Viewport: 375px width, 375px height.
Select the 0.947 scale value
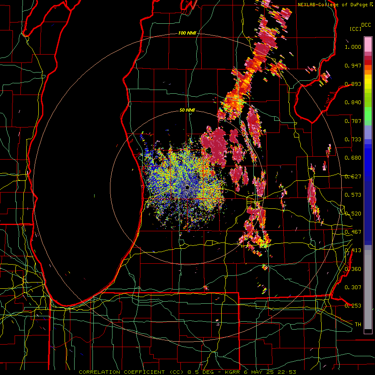353,65
